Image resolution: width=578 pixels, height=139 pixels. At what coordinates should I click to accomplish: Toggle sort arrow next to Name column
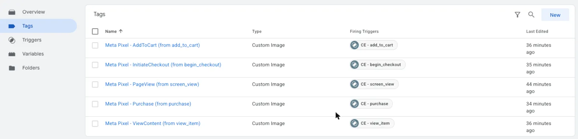[x=121, y=32]
